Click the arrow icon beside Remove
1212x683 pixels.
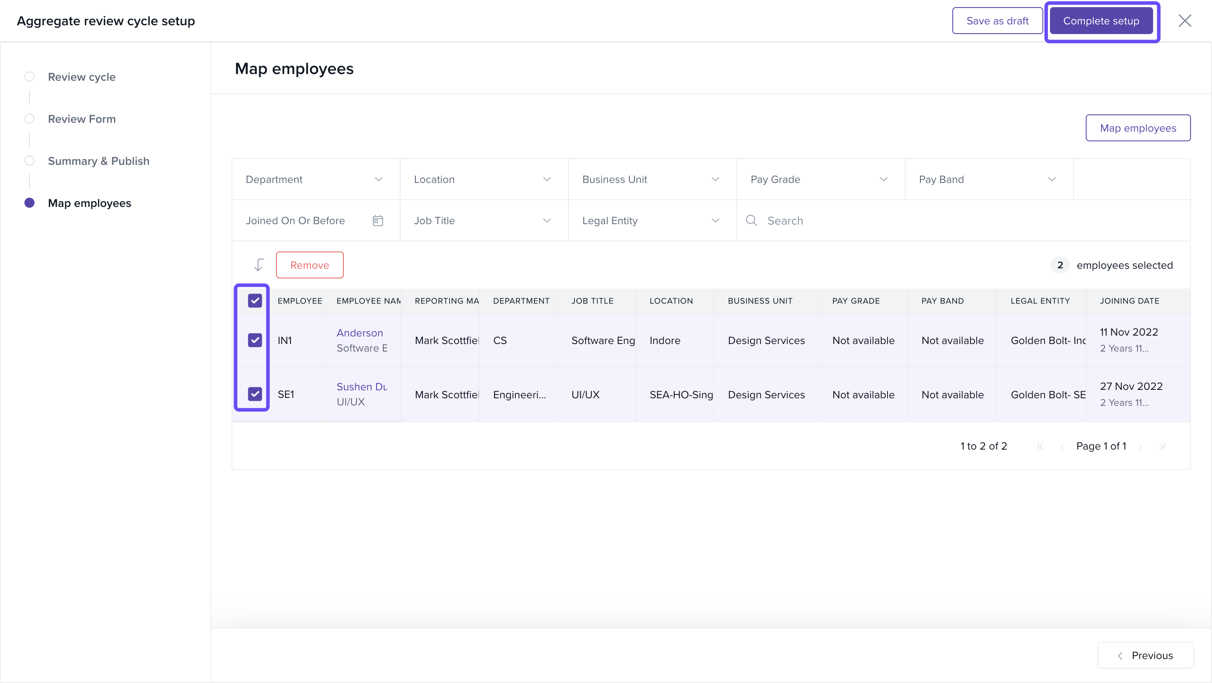pyautogui.click(x=258, y=265)
